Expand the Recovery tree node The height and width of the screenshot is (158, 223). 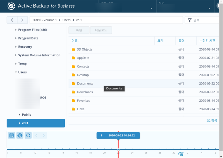[16, 46]
